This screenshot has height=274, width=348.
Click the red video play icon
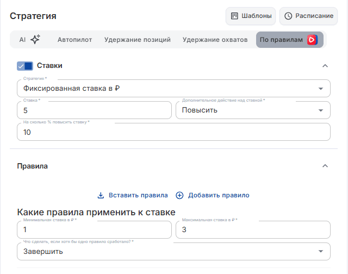click(x=312, y=40)
